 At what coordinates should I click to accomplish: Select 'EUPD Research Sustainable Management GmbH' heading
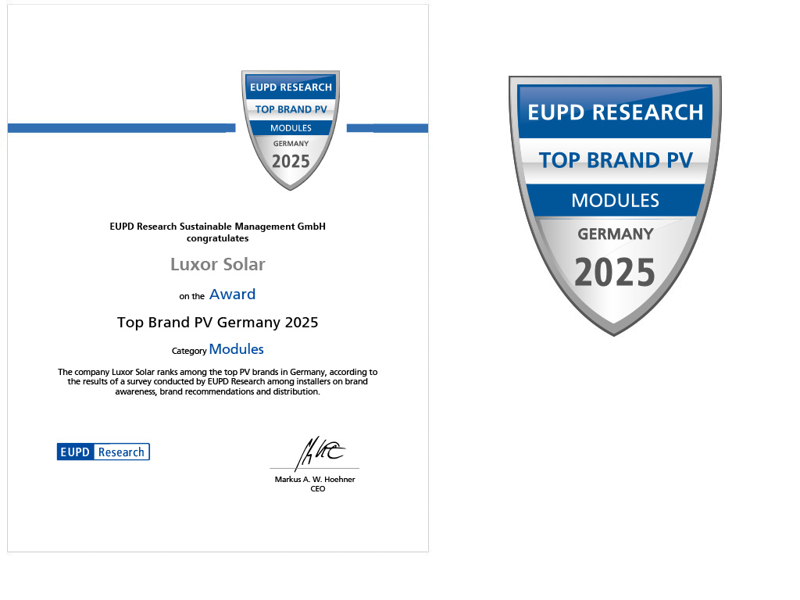(217, 226)
